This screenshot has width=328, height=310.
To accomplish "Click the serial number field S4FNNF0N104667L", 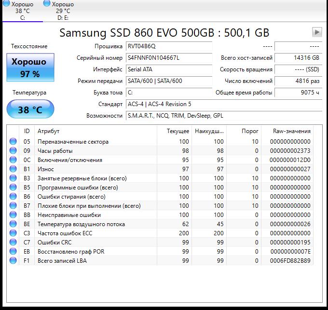I will click(169, 58).
